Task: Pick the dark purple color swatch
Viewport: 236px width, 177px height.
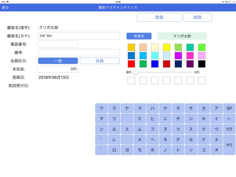Action: tap(190, 64)
